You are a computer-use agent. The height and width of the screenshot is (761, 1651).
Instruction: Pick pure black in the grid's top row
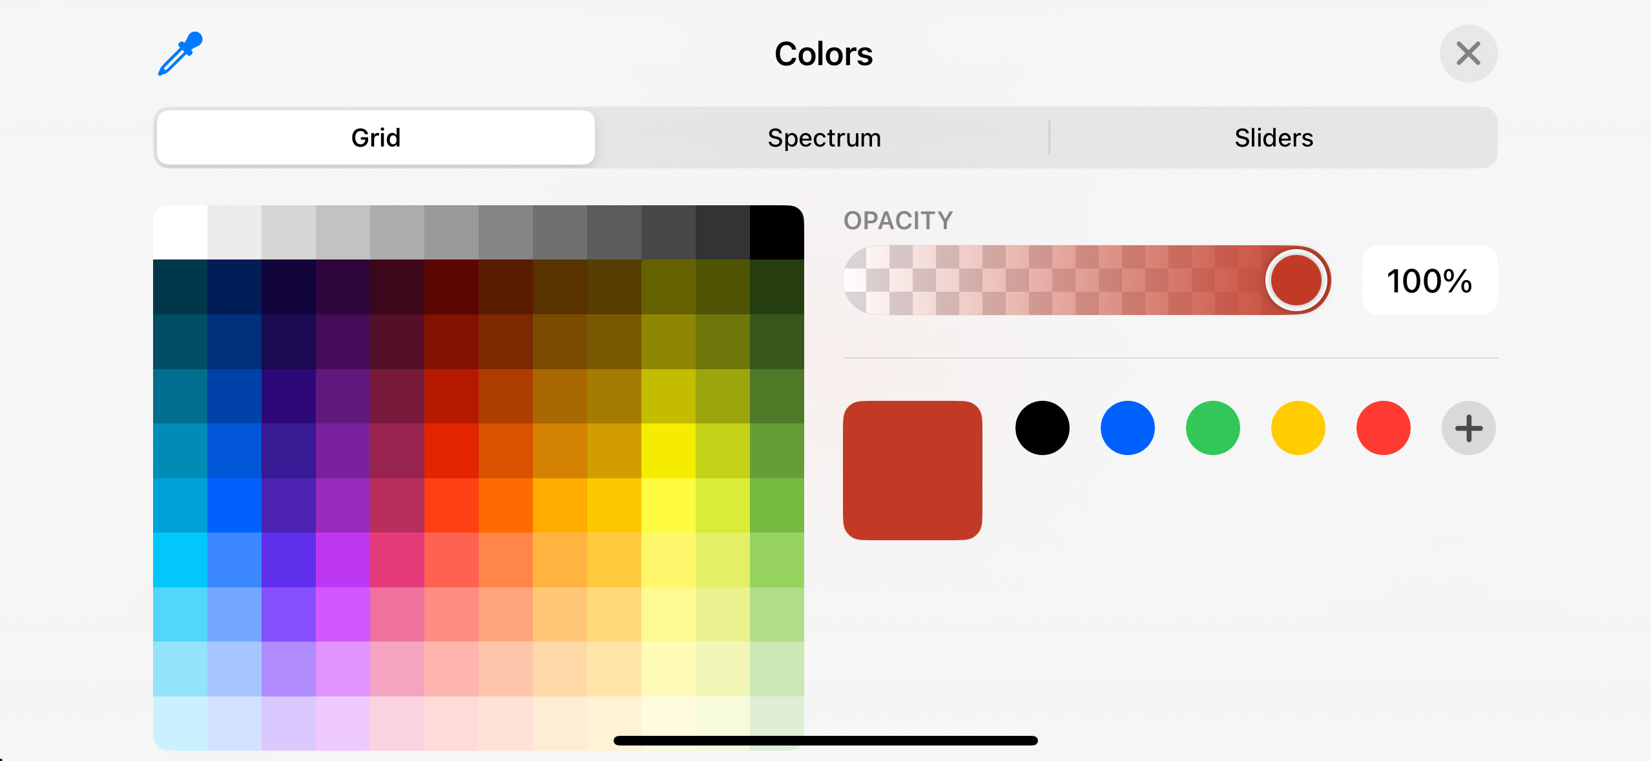click(776, 232)
